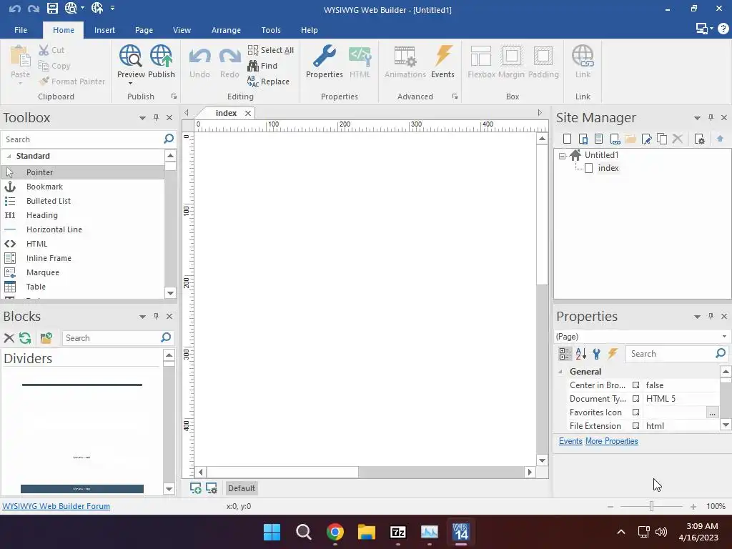Switch to the Page ribbon tab

pyautogui.click(x=144, y=30)
